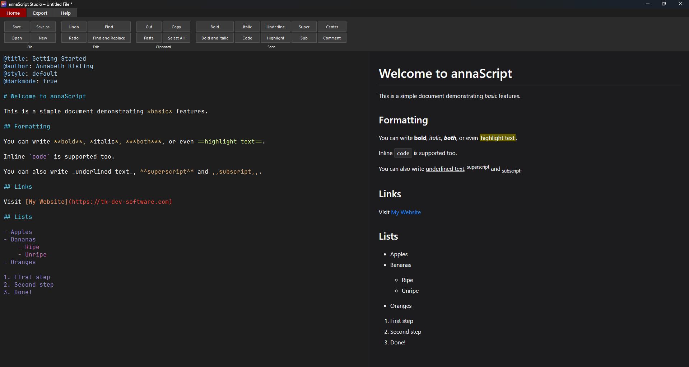
Task: Click the superscript/subscript source line in editor
Action: [x=133, y=172]
